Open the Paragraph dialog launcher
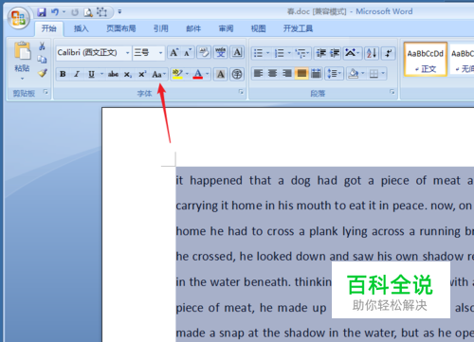 [392, 92]
